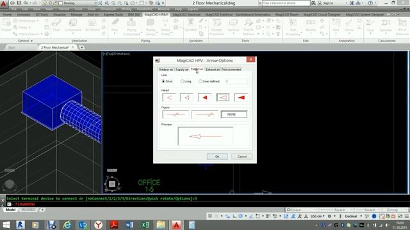Select the 2 Floor Mechanical drawing tab
Image resolution: width=410 pixels, height=230 pixels.
(55, 47)
